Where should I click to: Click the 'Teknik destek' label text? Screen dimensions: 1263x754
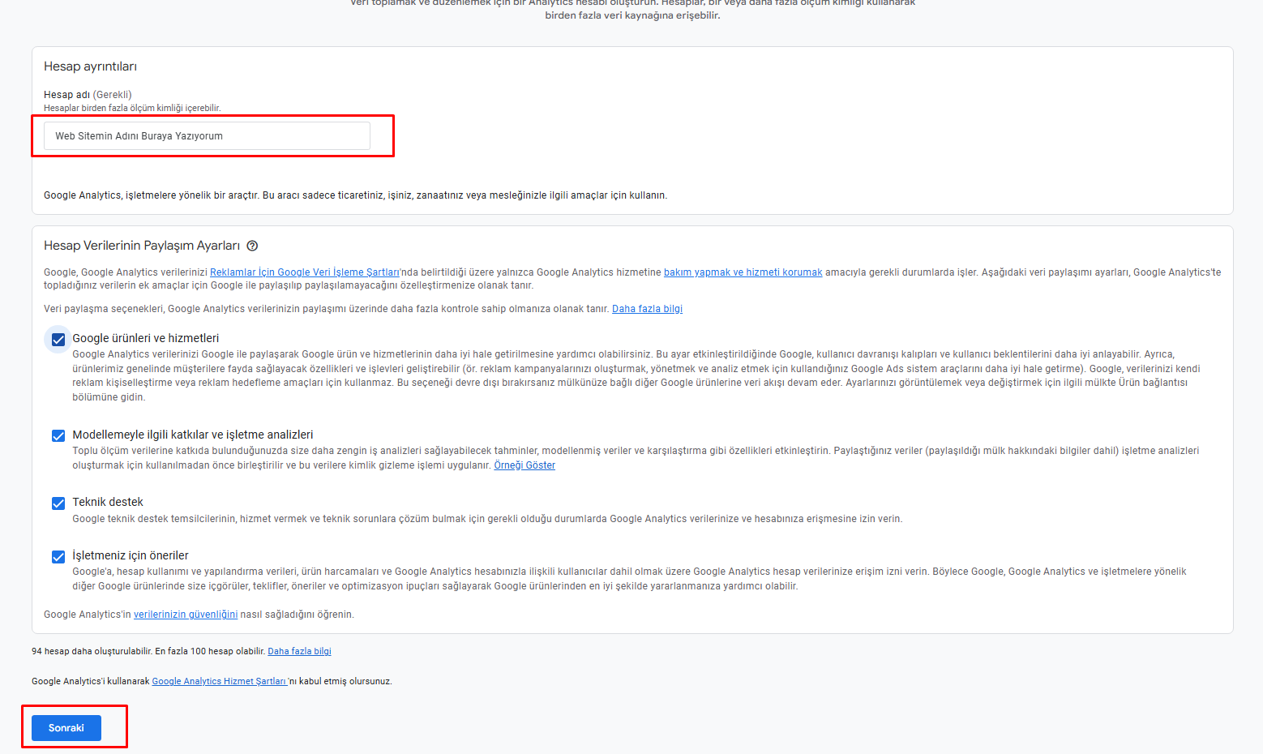tap(108, 502)
